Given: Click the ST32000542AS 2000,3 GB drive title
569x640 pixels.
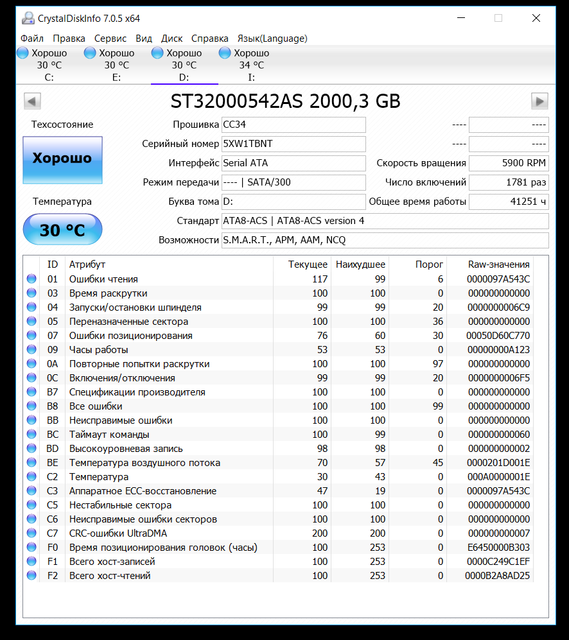Looking at the screenshot, I should pyautogui.click(x=286, y=101).
